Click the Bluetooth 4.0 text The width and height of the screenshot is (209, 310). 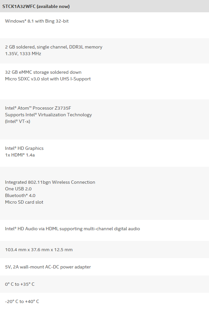tap(20, 196)
